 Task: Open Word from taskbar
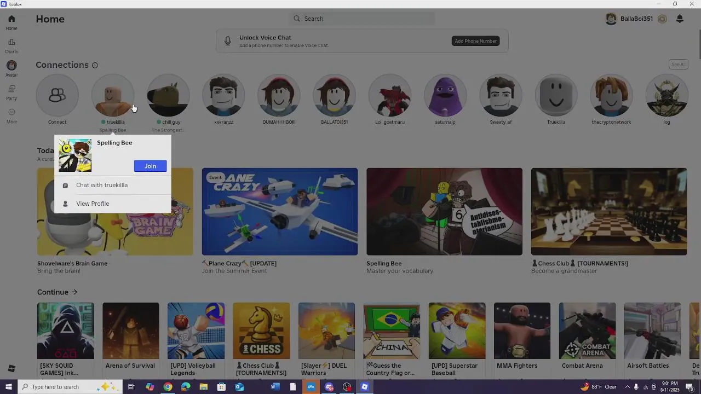pos(275,387)
